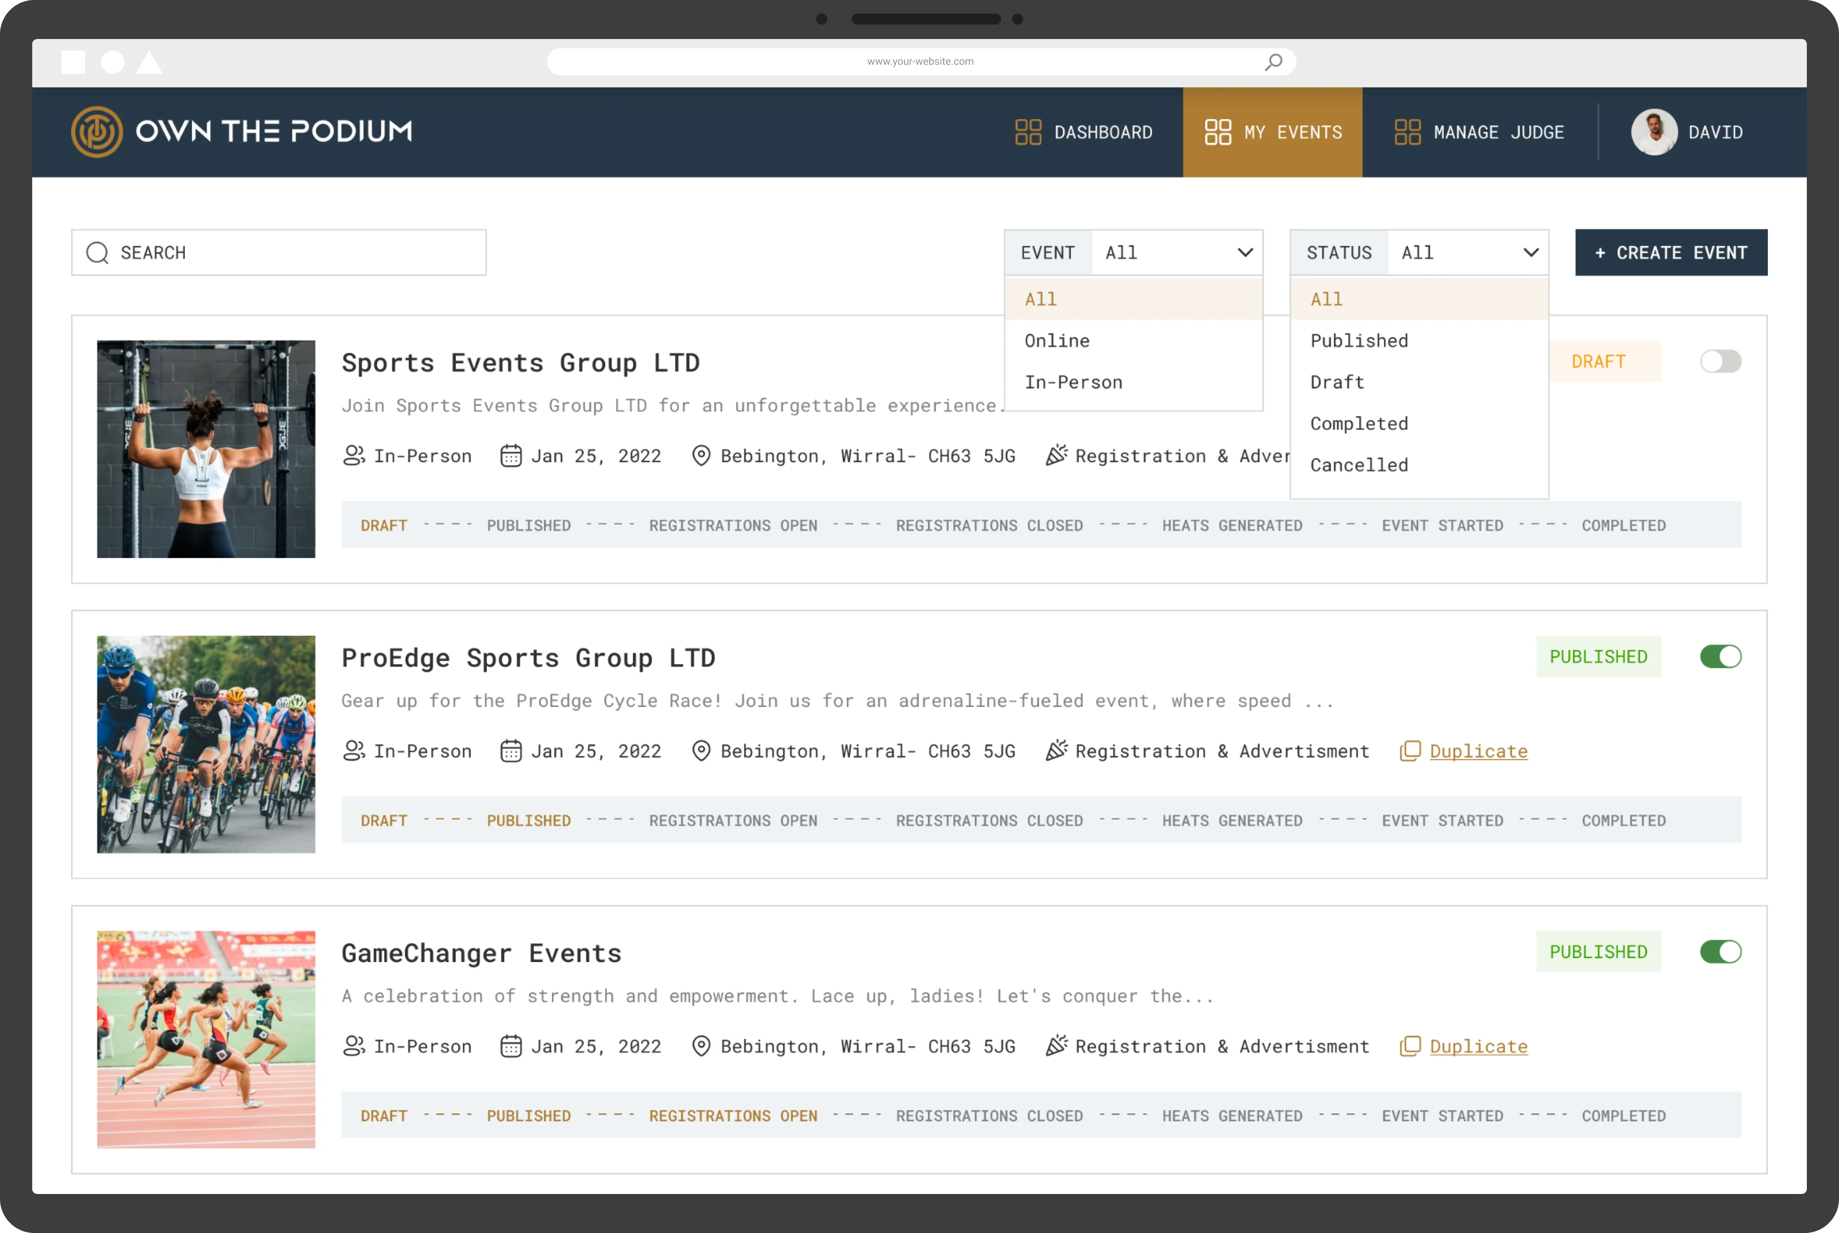Open the David user menu
Viewport: 1839px width, 1233px height.
pos(1687,132)
